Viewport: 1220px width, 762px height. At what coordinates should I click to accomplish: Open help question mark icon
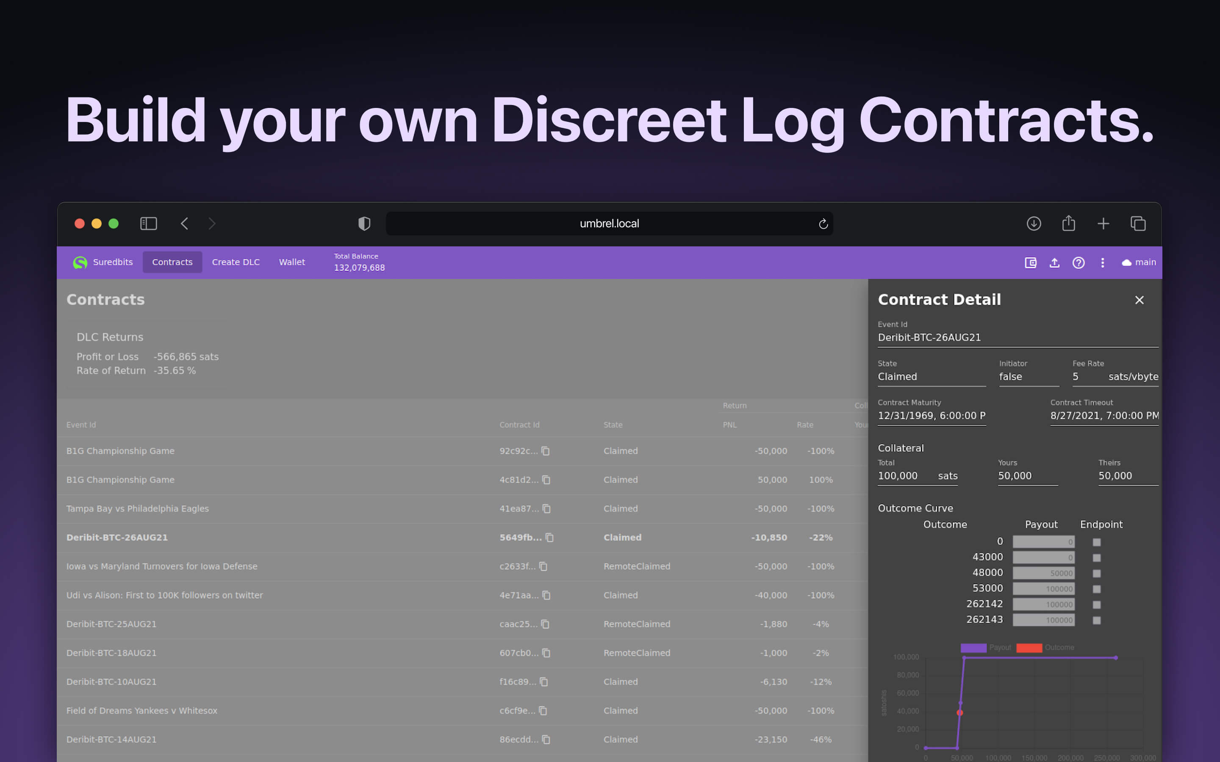(x=1079, y=262)
